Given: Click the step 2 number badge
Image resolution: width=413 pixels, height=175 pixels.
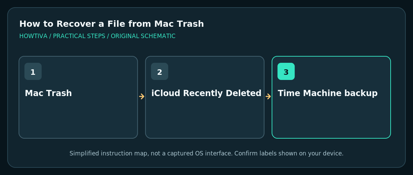Looking at the screenshot, I should click(x=160, y=71).
